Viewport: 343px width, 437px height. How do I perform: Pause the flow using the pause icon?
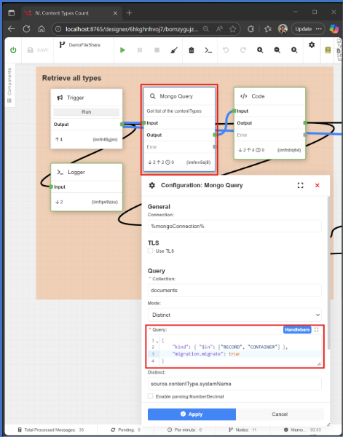point(140,50)
